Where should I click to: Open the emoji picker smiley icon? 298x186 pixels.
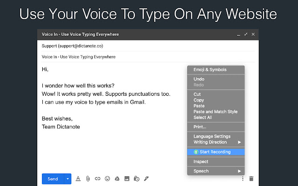click(108, 179)
